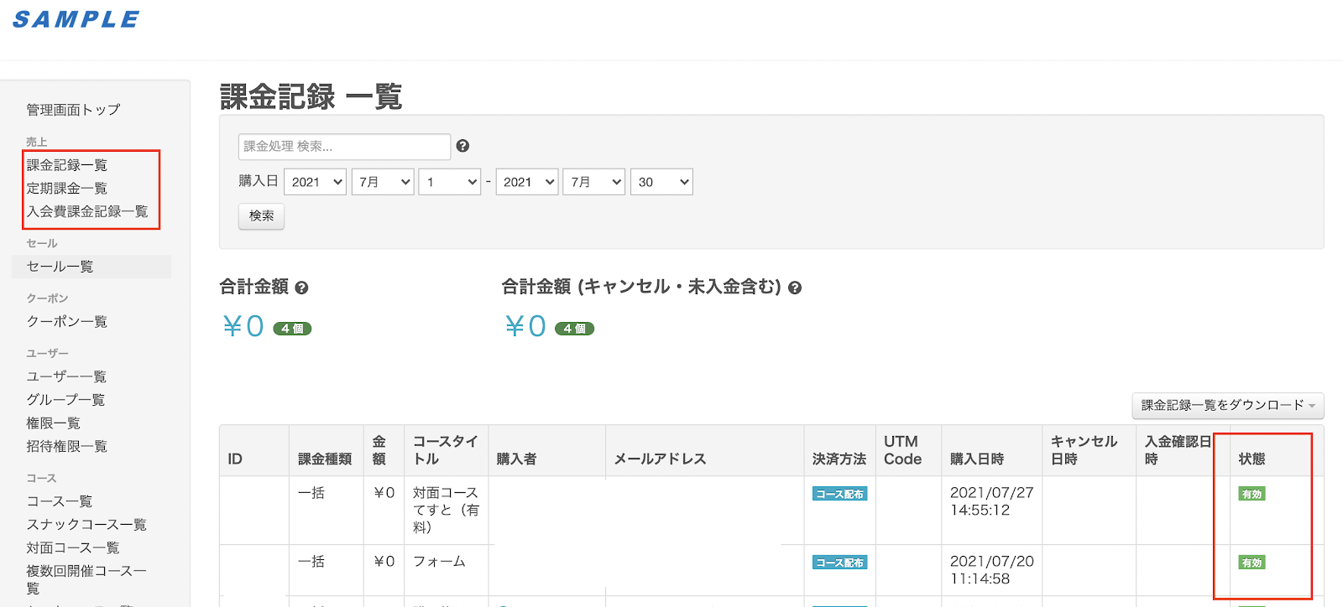The height and width of the screenshot is (607, 1343).
Task: Expand 課金記録一覧をダウンロード dropdown button
Action: click(x=1228, y=406)
